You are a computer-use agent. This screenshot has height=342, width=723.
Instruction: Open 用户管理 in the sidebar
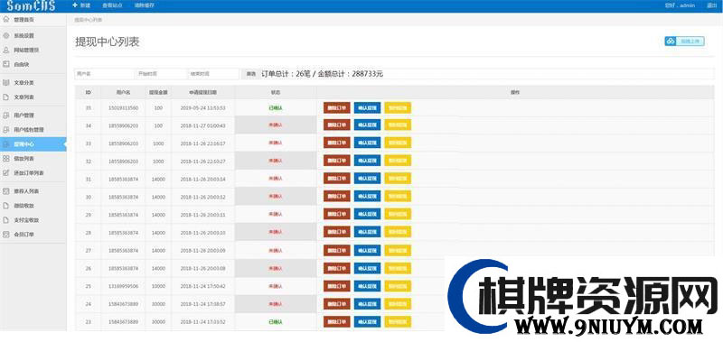coord(24,116)
